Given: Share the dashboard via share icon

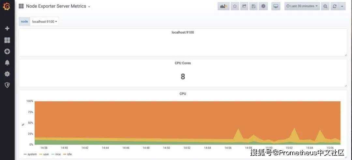Looking at the screenshot, I should (x=244, y=6).
